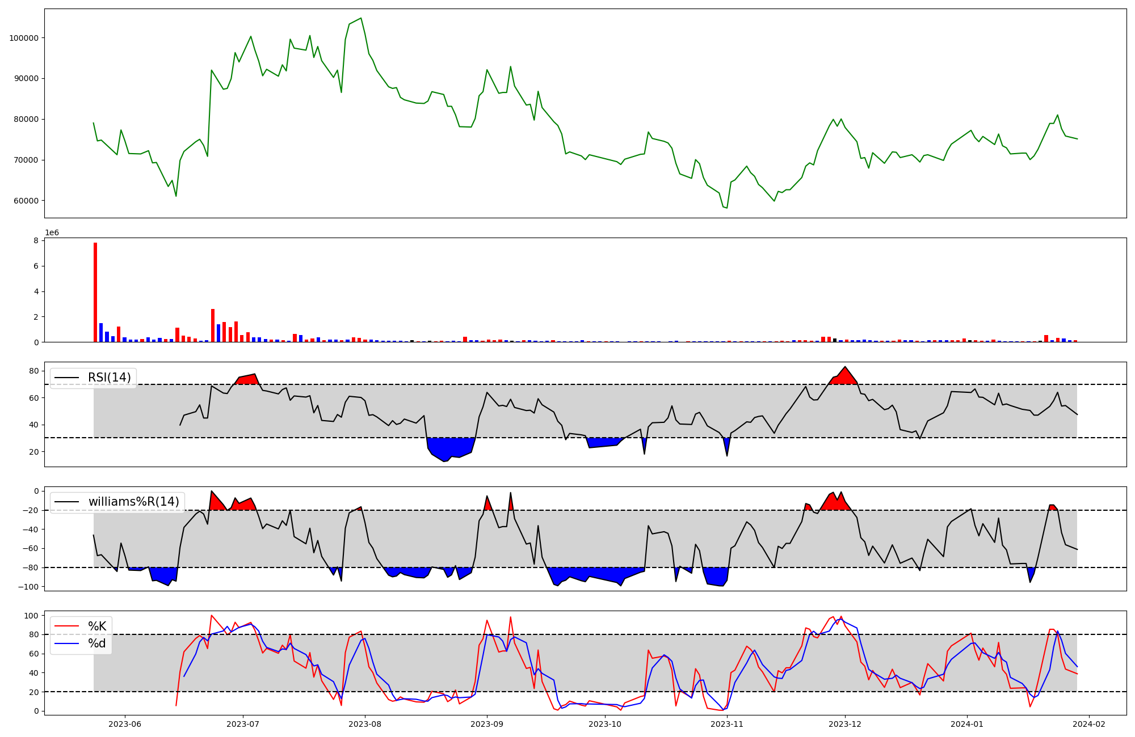
Task: Click the 2023-06 x-axis date label
Action: (124, 724)
